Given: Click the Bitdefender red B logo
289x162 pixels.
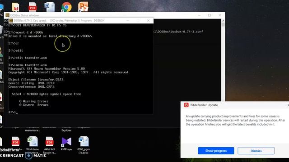Looking at the screenshot, I should tap(186, 105).
